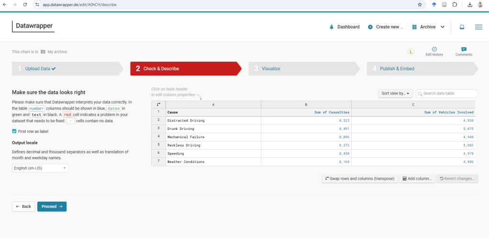Open Output locale English (en-US) dropdown

coord(40,168)
